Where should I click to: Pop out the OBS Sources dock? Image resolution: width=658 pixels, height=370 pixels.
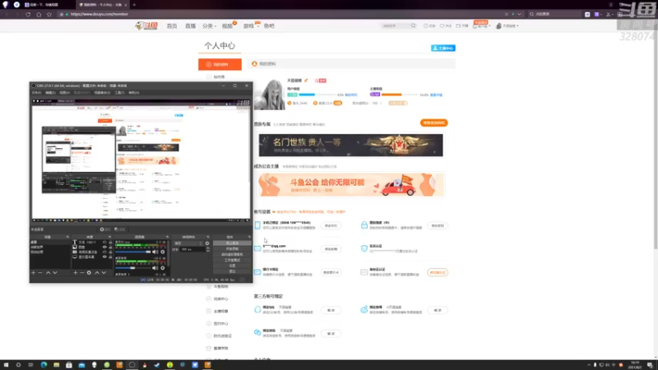point(110,237)
